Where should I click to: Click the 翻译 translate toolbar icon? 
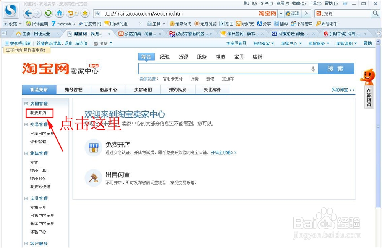tap(281, 24)
